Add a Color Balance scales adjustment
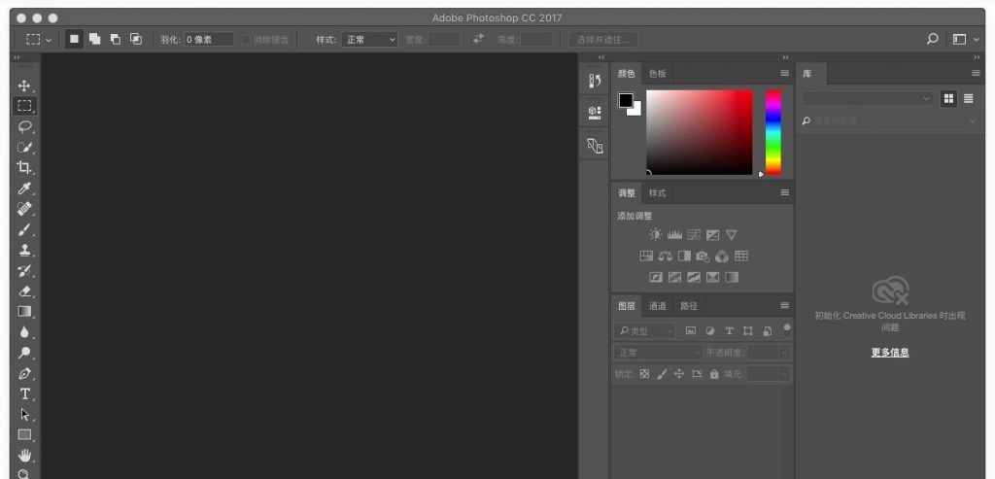Viewport: 995px width, 479px height. 665,257
